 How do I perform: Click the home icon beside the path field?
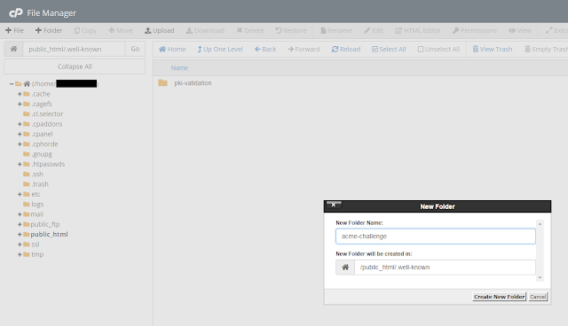tap(13, 49)
